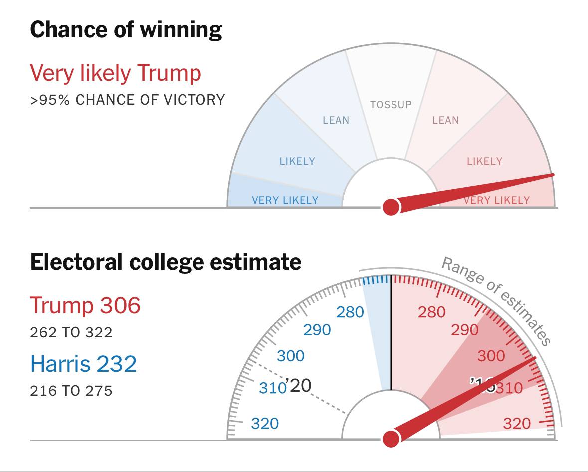588x472 pixels.
Task: Click the blue 290 label on the dial
Action: (x=317, y=330)
